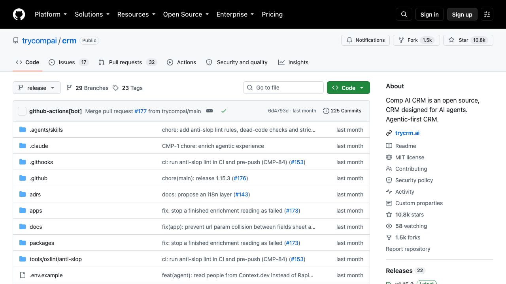Open the Custom properties link
The height and width of the screenshot is (284, 506).
pyautogui.click(x=419, y=203)
